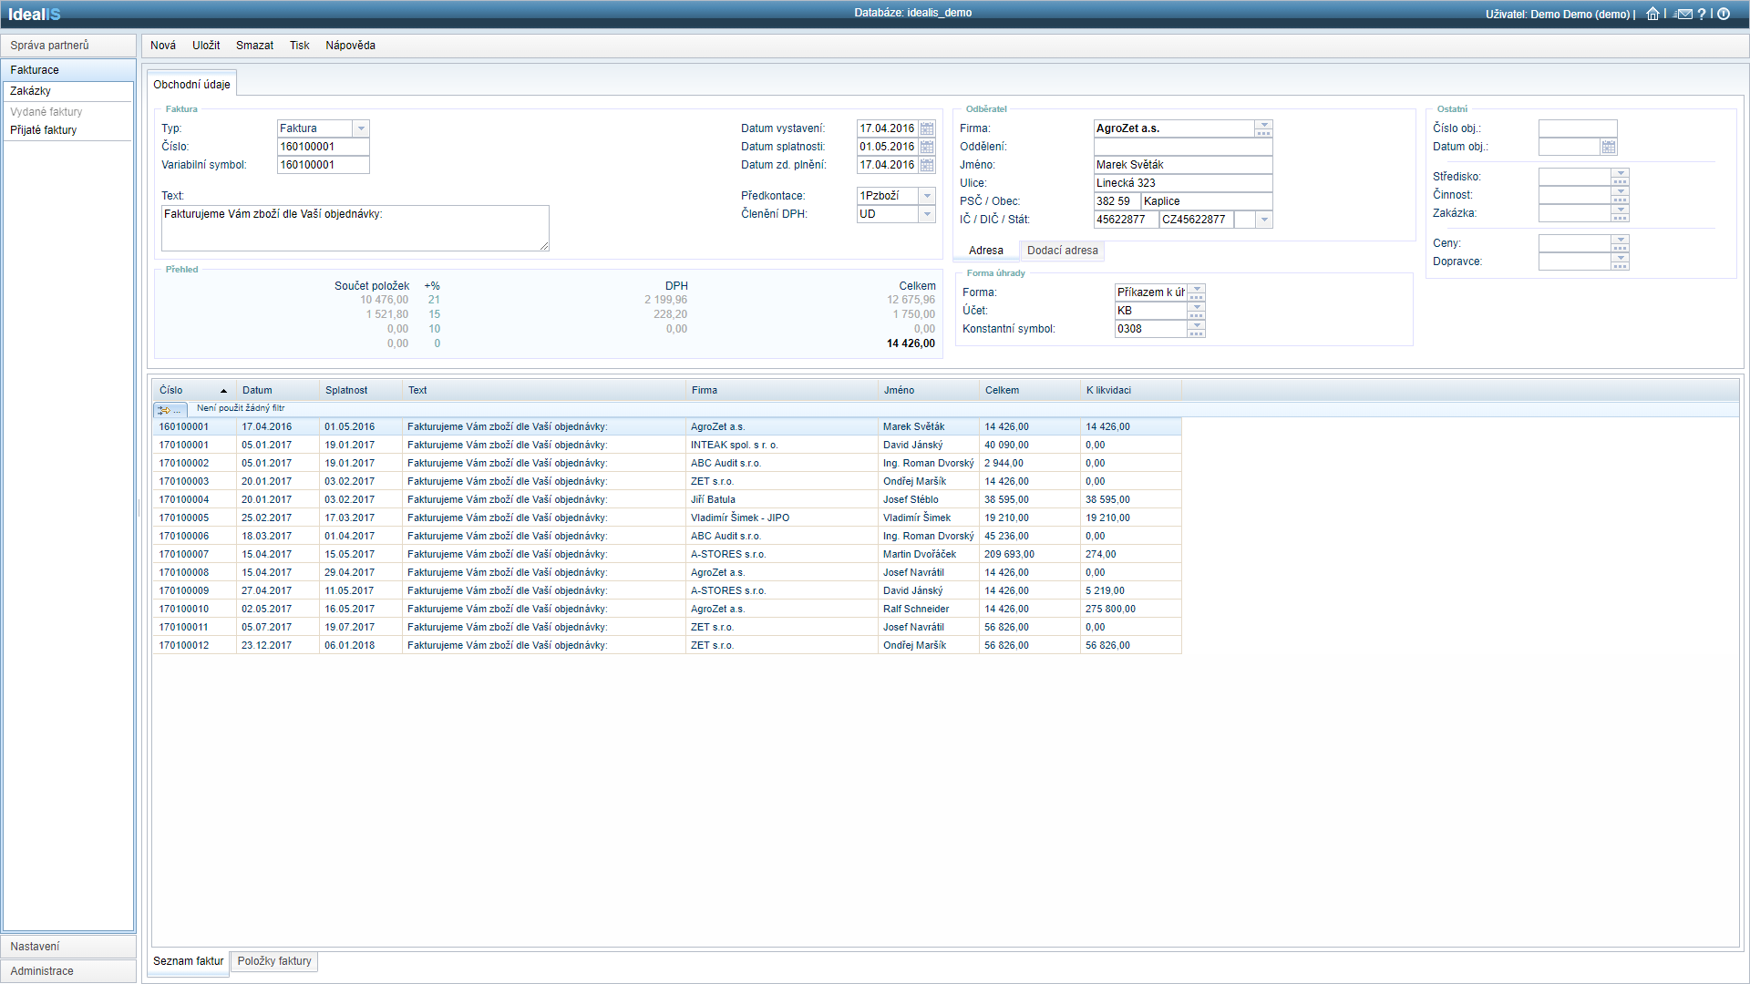Click Uložit in the toolbar

pos(206,46)
